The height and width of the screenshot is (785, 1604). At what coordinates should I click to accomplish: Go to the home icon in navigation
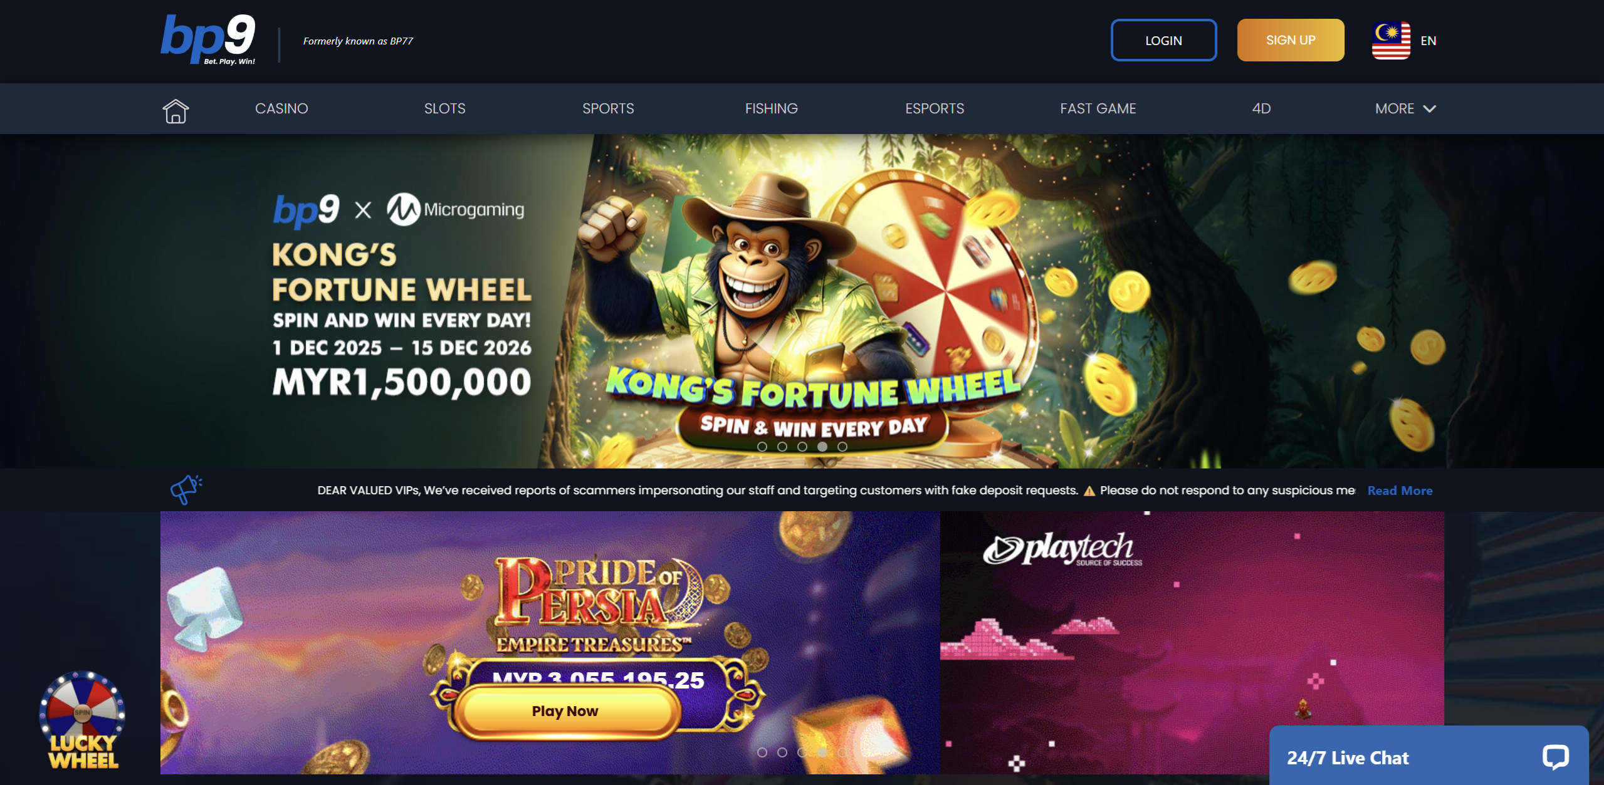point(176,111)
